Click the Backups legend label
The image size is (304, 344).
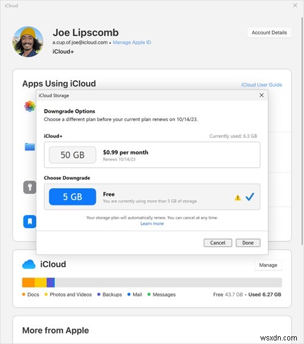coord(112,294)
